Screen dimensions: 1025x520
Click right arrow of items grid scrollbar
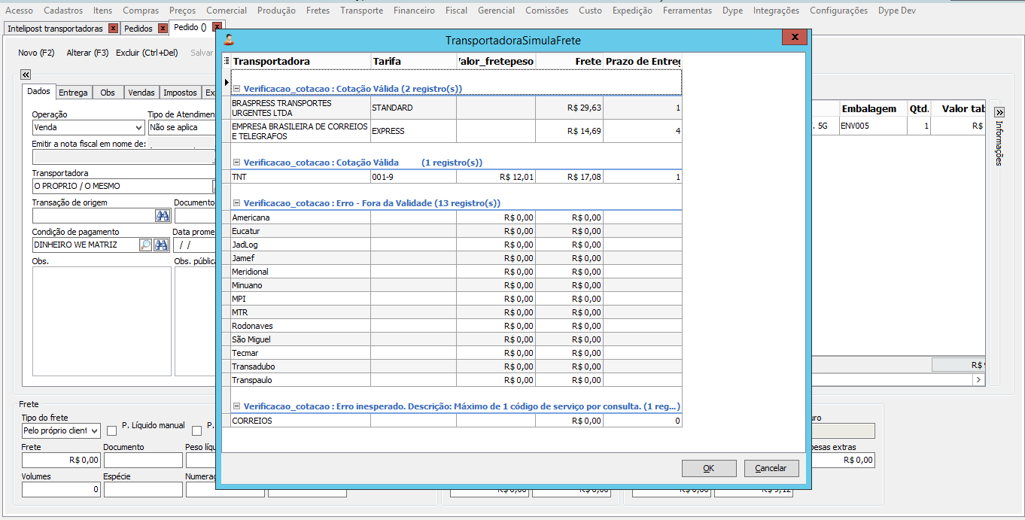[x=979, y=380]
